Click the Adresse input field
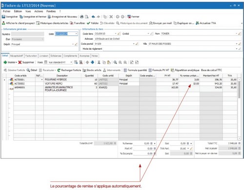The height and width of the screenshot is (190, 244). [167, 39]
